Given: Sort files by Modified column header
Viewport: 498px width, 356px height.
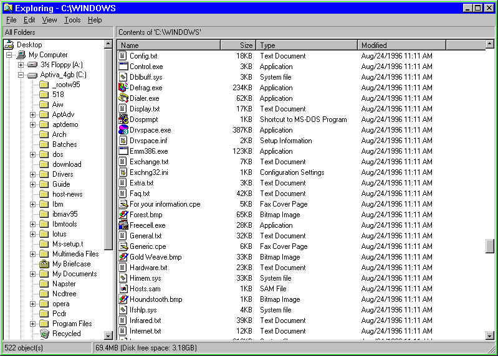Looking at the screenshot, I should [402, 45].
